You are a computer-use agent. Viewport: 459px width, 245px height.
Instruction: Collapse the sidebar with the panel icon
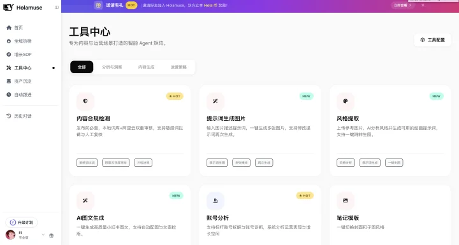pos(57,7)
